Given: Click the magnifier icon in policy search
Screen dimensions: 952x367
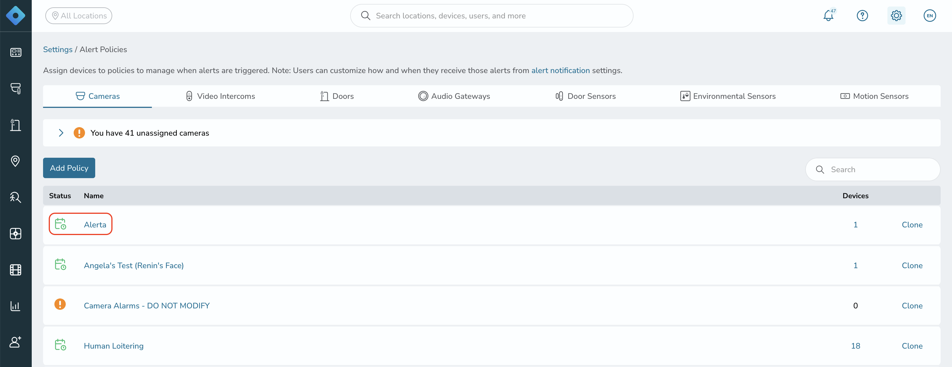Looking at the screenshot, I should tap(820, 169).
